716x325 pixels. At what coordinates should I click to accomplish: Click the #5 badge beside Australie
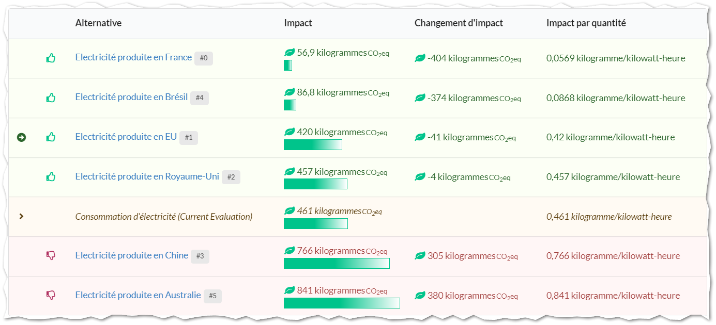[212, 296]
